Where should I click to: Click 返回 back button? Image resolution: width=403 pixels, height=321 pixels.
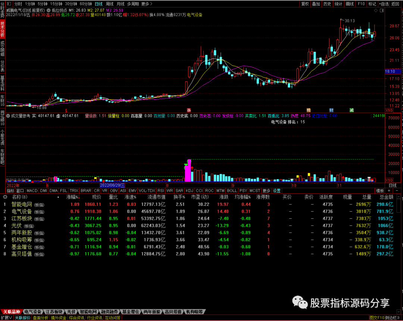coord(395,4)
